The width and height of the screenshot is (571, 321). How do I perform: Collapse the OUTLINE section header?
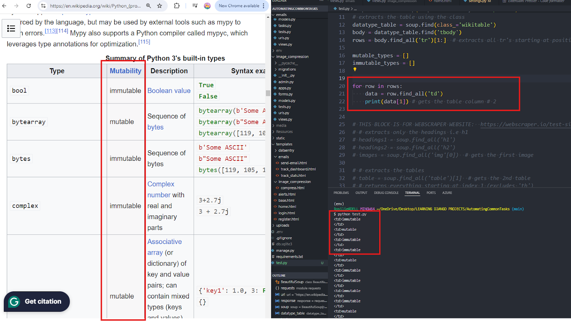point(279,275)
